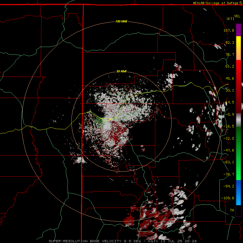Click the -32.0 velocity scale value
243x243 pixels.
pos(229,139)
